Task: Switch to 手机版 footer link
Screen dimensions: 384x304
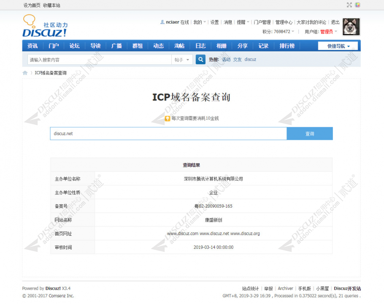Action: (x=304, y=288)
